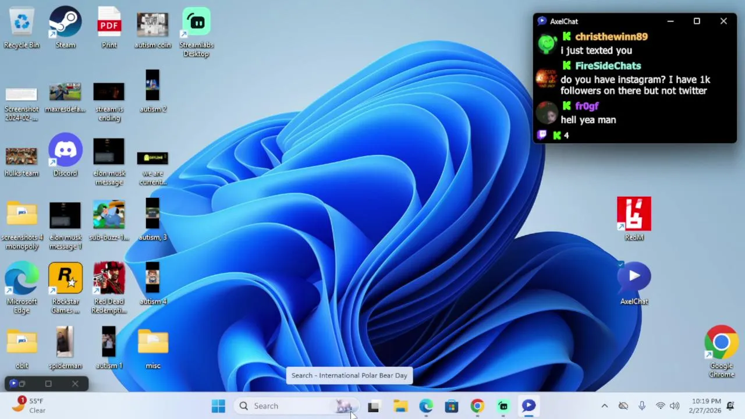This screenshot has width=745, height=419.
Task: Open Google Chrome from the taskbar
Action: point(477,406)
